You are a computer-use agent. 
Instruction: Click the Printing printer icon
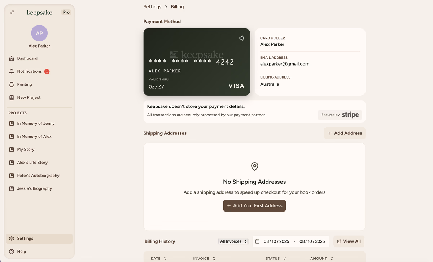click(12, 84)
